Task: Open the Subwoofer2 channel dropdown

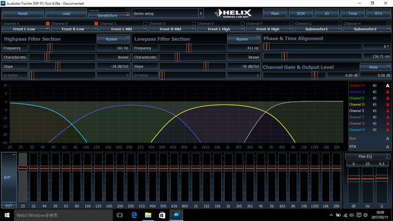Action: (367, 29)
